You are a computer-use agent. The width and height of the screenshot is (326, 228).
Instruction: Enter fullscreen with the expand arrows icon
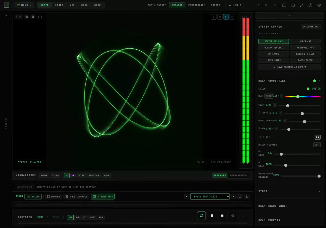pyautogui.click(x=302, y=5)
